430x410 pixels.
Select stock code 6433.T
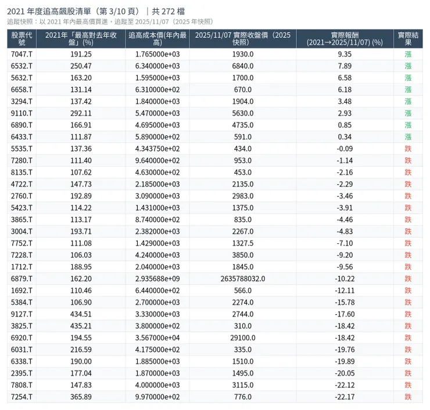click(x=21, y=136)
